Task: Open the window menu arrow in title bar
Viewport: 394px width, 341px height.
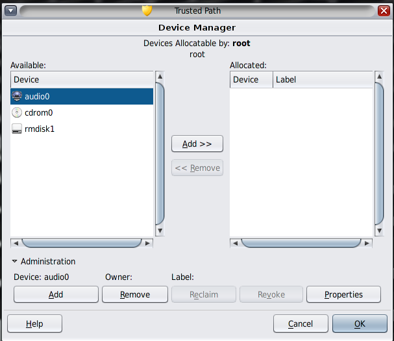Action: (x=11, y=11)
